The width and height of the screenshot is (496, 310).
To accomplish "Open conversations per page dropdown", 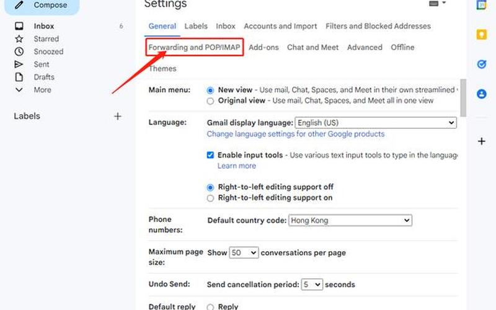I will coord(244,252).
